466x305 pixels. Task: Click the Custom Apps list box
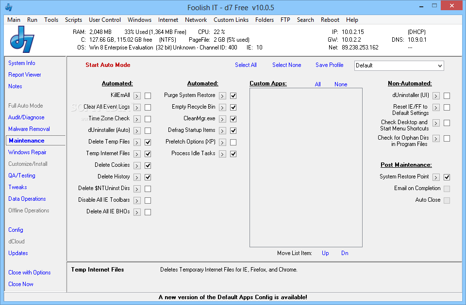coord(306,167)
